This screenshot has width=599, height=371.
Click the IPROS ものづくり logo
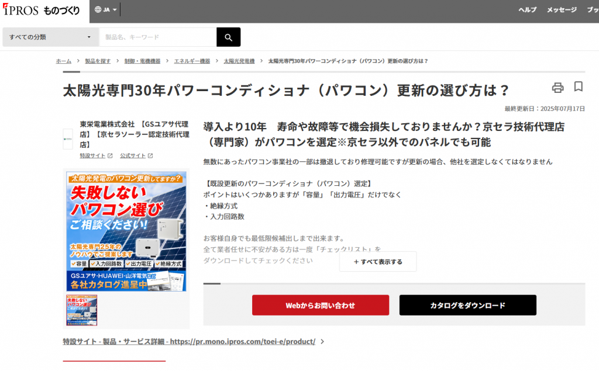pos(42,9)
